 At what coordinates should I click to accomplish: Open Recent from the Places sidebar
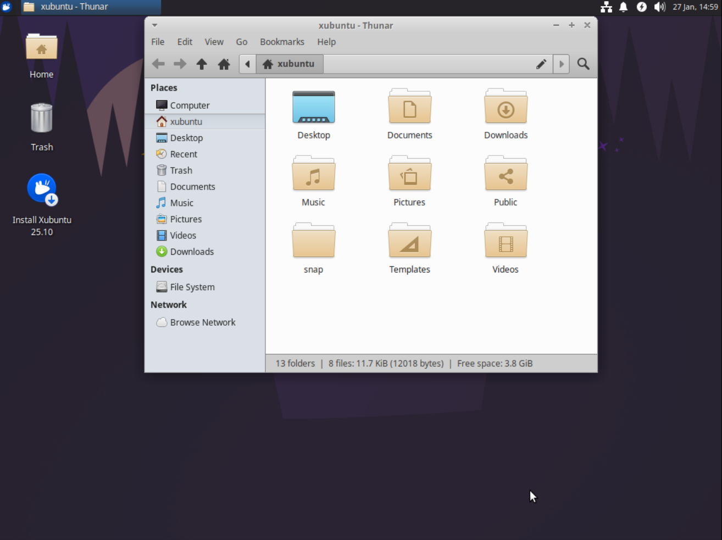point(183,154)
